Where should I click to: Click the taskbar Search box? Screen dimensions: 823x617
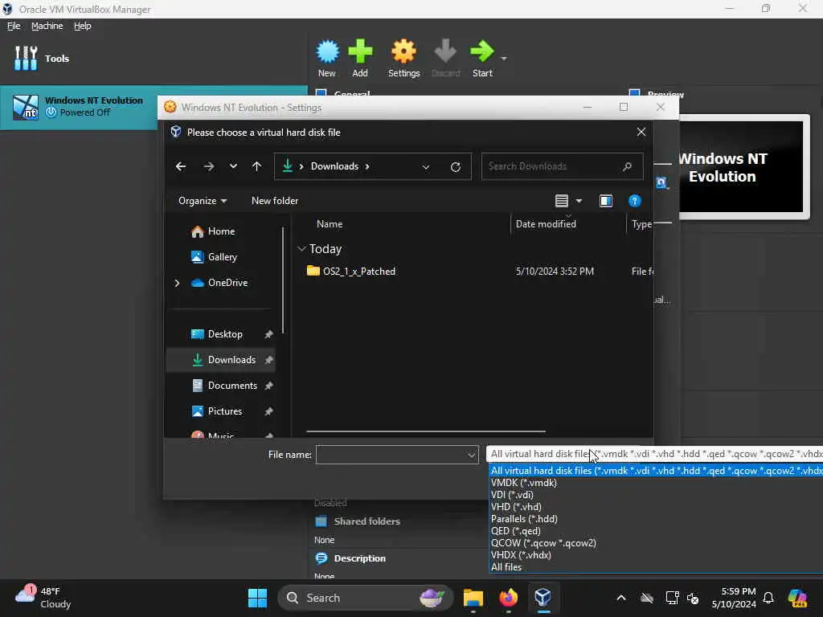[x=365, y=598]
